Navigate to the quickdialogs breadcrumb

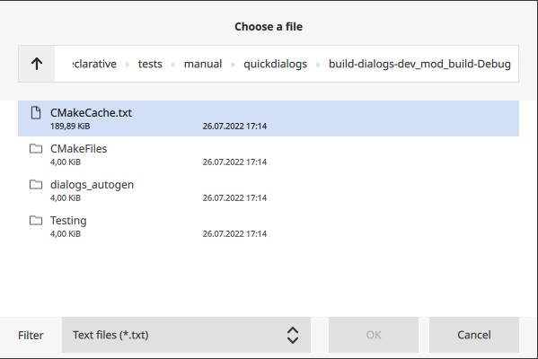click(275, 64)
